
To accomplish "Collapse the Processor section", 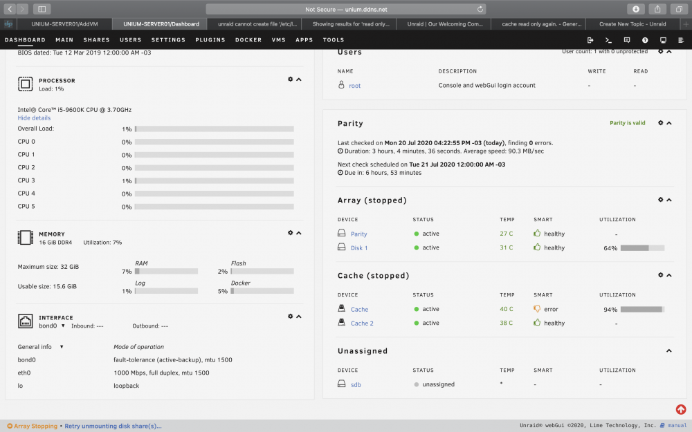I will [x=299, y=79].
